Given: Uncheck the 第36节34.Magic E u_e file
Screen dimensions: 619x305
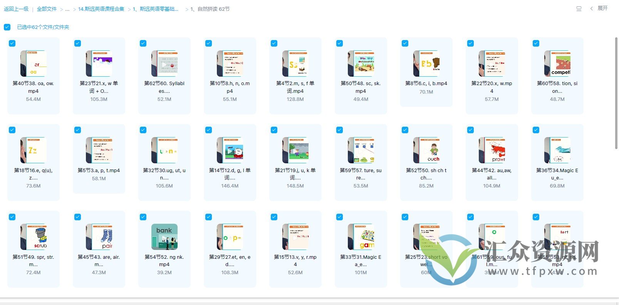Looking at the screenshot, I should tap(536, 130).
